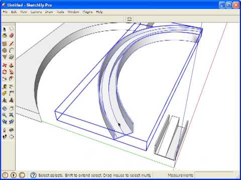Screen dimensions: 241x180
Task: Choose the Arc tool
Action: click(12, 50)
